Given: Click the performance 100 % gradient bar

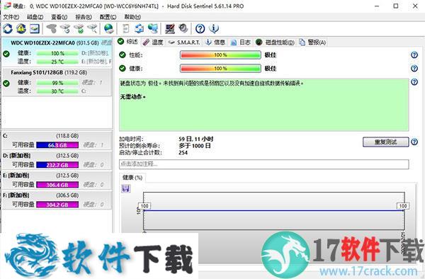Looking at the screenshot, I should (x=220, y=55).
